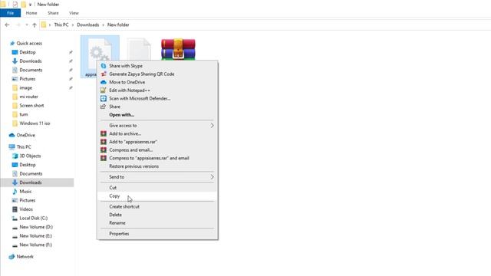Open New Volume (D:) in sidebar
Image resolution: width=491 pixels, height=276 pixels.
(x=37, y=227)
